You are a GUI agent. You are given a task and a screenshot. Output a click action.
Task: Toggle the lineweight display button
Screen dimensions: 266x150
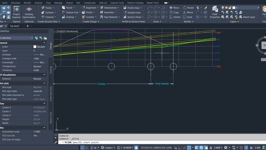click(x=197, y=147)
